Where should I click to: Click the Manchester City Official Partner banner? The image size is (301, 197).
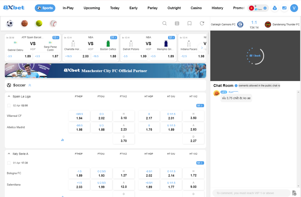point(105,71)
